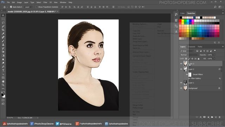This screenshot has width=225, height=127.
Task: Switch to the Channels tab
Action: click(191, 47)
